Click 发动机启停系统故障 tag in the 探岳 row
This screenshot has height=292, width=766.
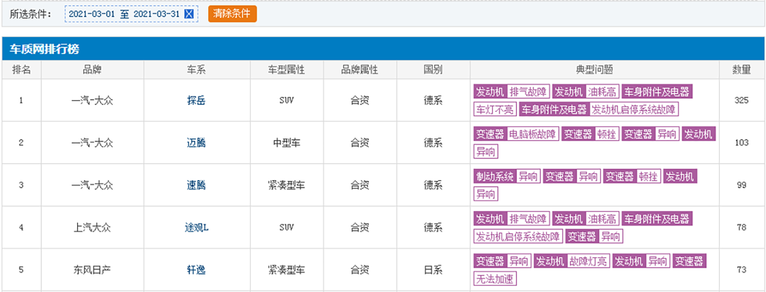[x=634, y=109]
